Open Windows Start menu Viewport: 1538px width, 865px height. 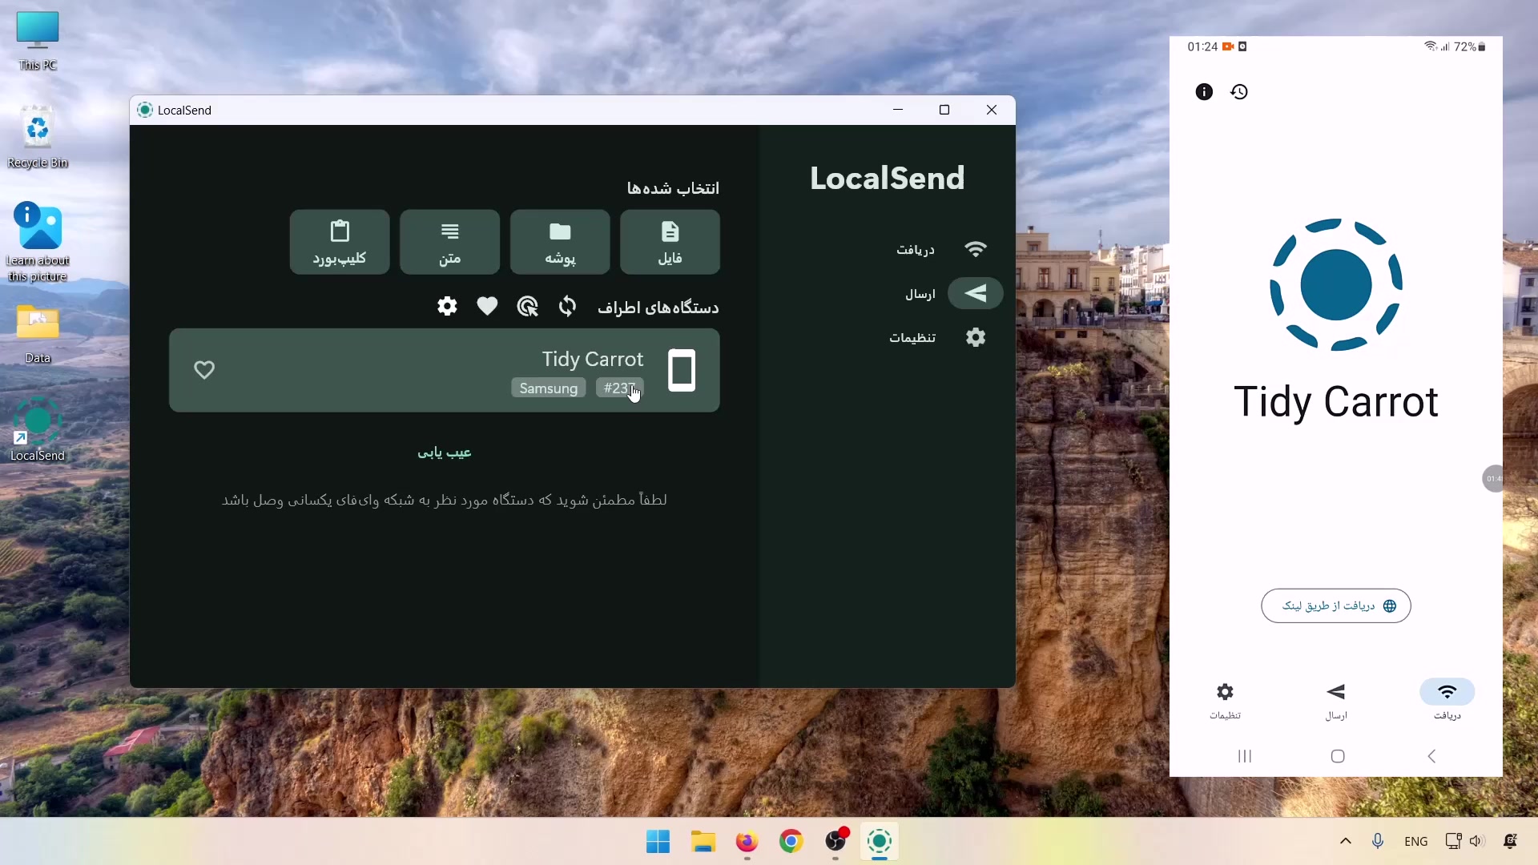(658, 842)
